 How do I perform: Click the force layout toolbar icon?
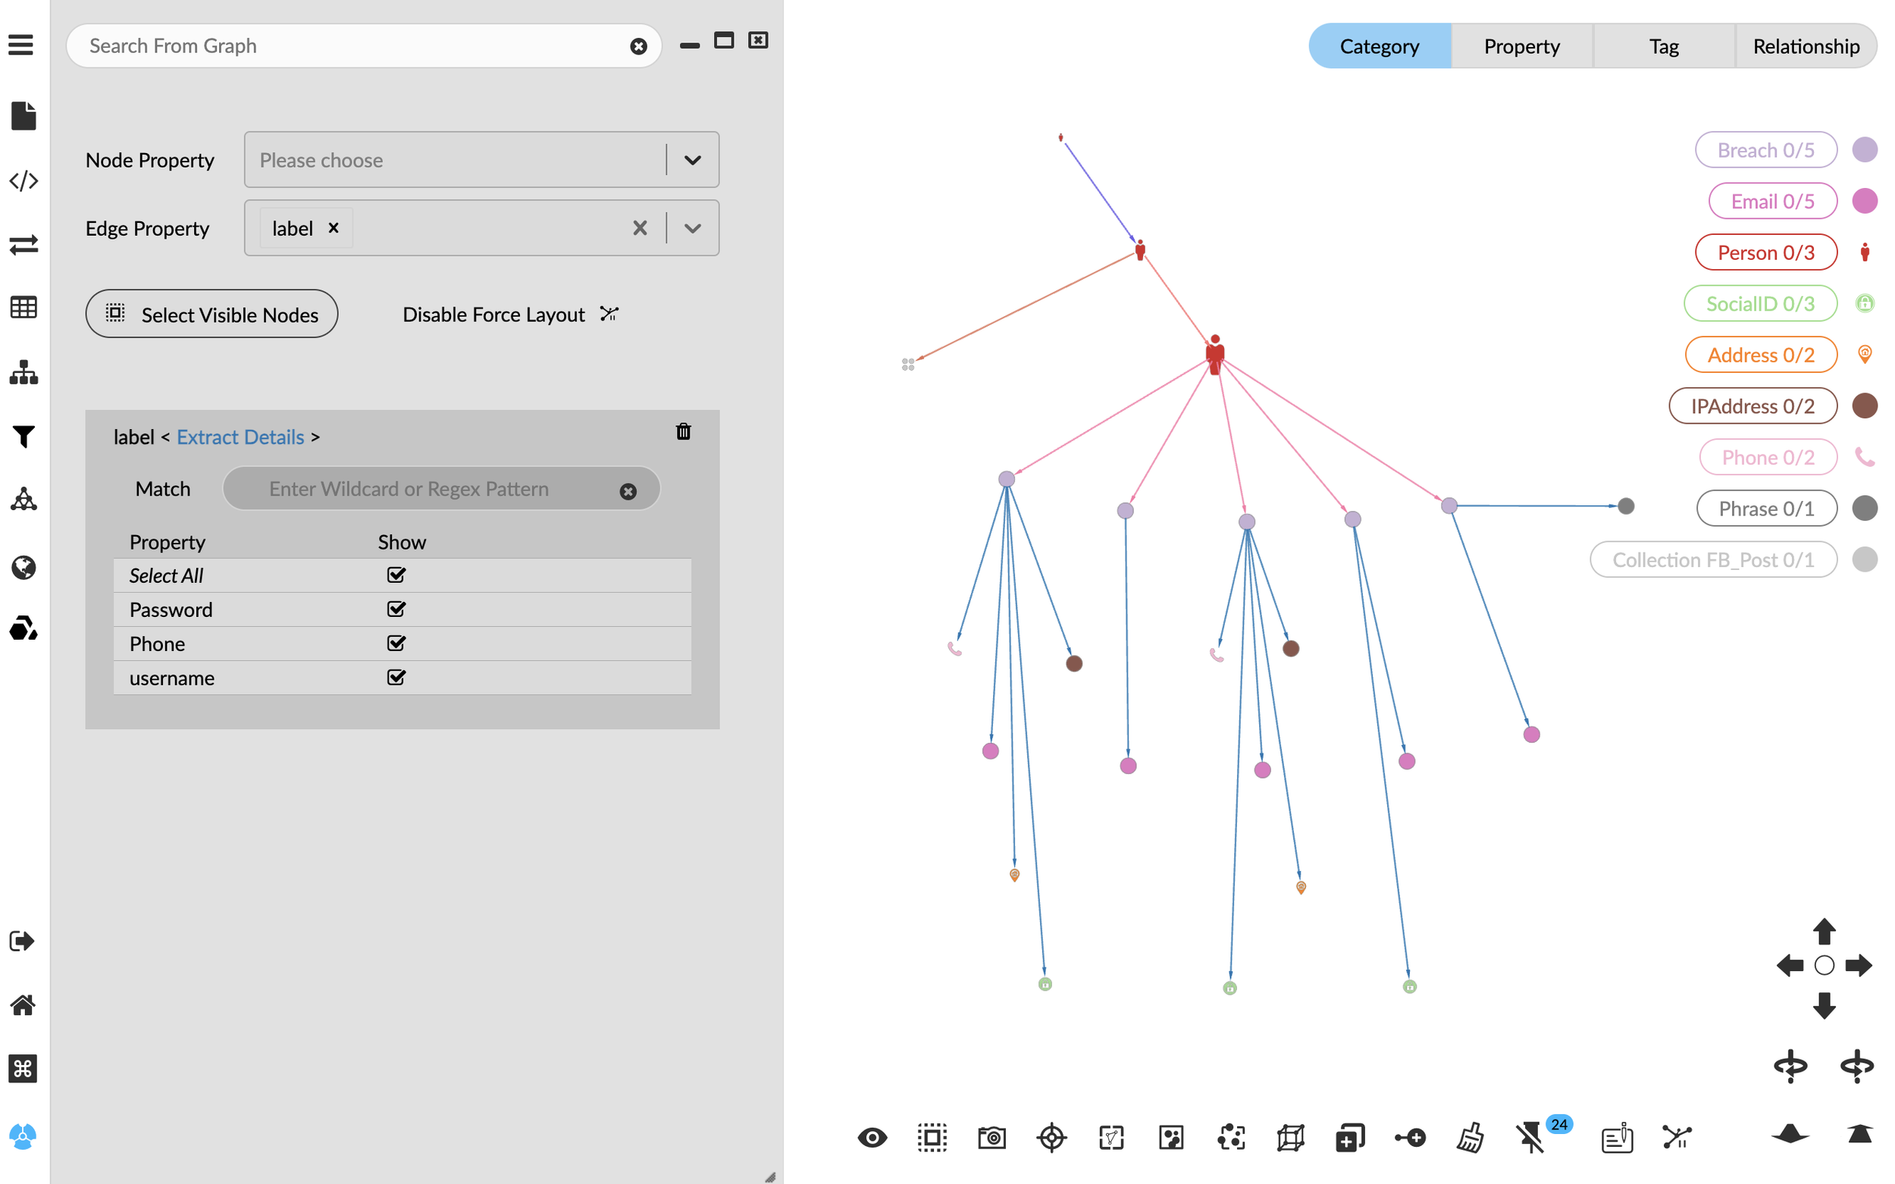(1677, 1137)
